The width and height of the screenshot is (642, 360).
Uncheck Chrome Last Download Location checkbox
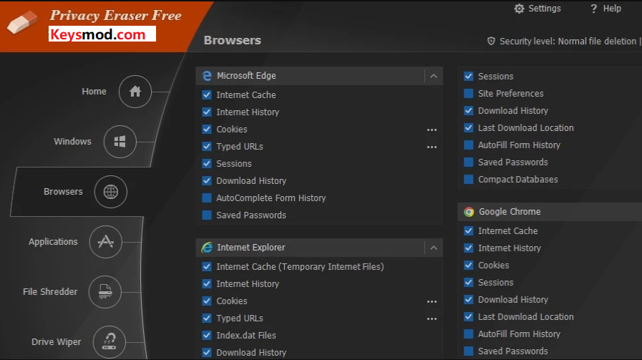tap(468, 317)
